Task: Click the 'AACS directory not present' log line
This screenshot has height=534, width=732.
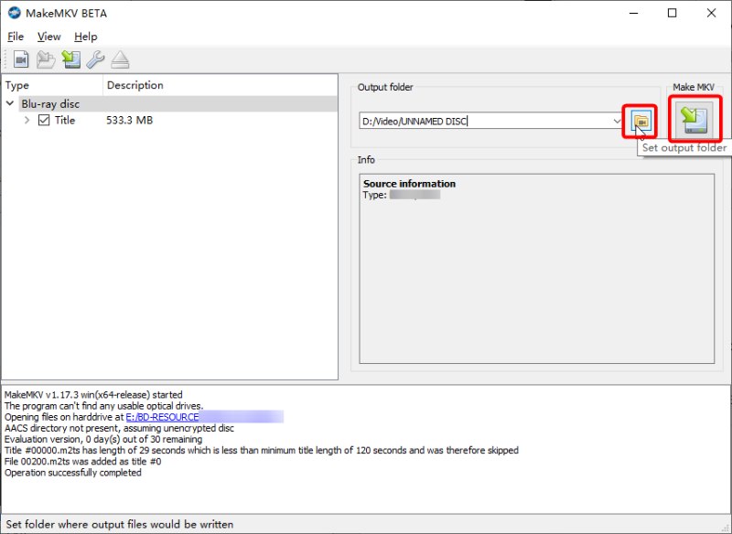Action: click(x=119, y=428)
